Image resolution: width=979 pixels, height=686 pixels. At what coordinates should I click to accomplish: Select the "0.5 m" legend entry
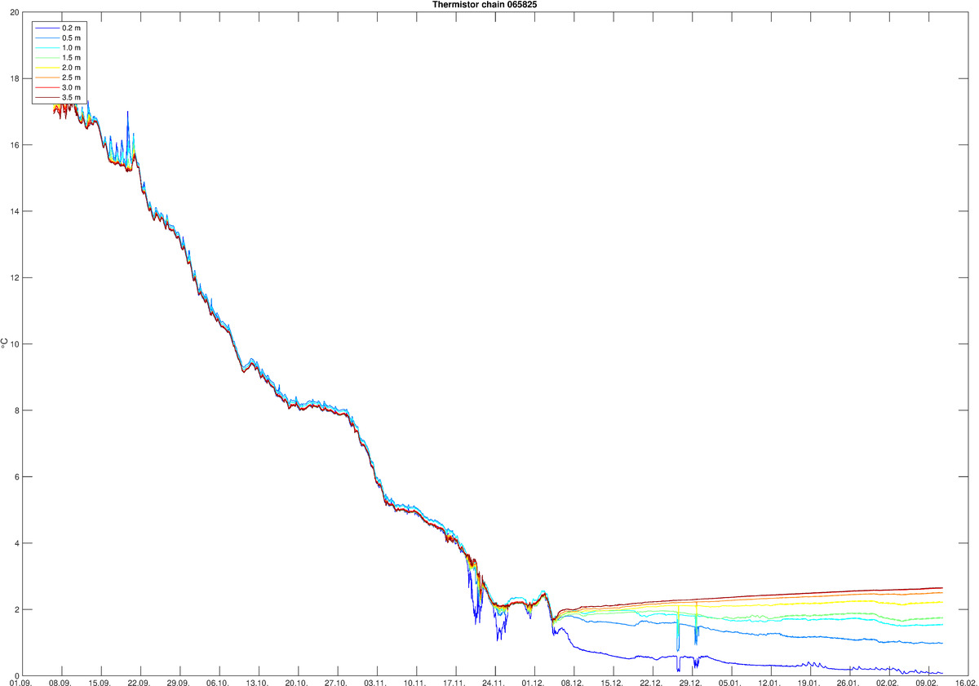click(x=59, y=38)
